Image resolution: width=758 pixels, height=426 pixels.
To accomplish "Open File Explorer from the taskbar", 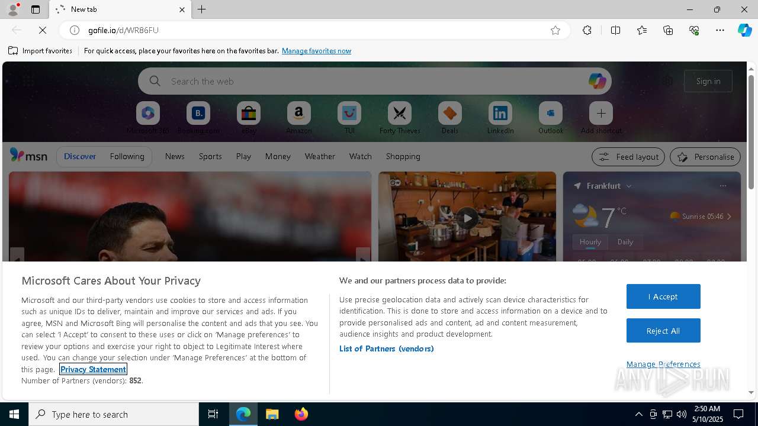I will pyautogui.click(x=272, y=414).
